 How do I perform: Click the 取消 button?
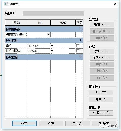click(x=51, y=123)
